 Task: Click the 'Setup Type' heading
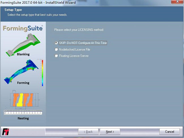tap(13, 10)
